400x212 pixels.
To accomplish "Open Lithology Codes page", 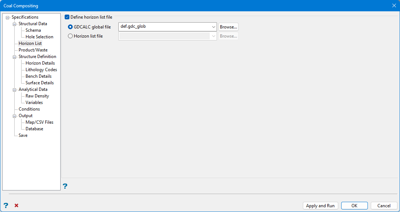I will tap(41, 70).
